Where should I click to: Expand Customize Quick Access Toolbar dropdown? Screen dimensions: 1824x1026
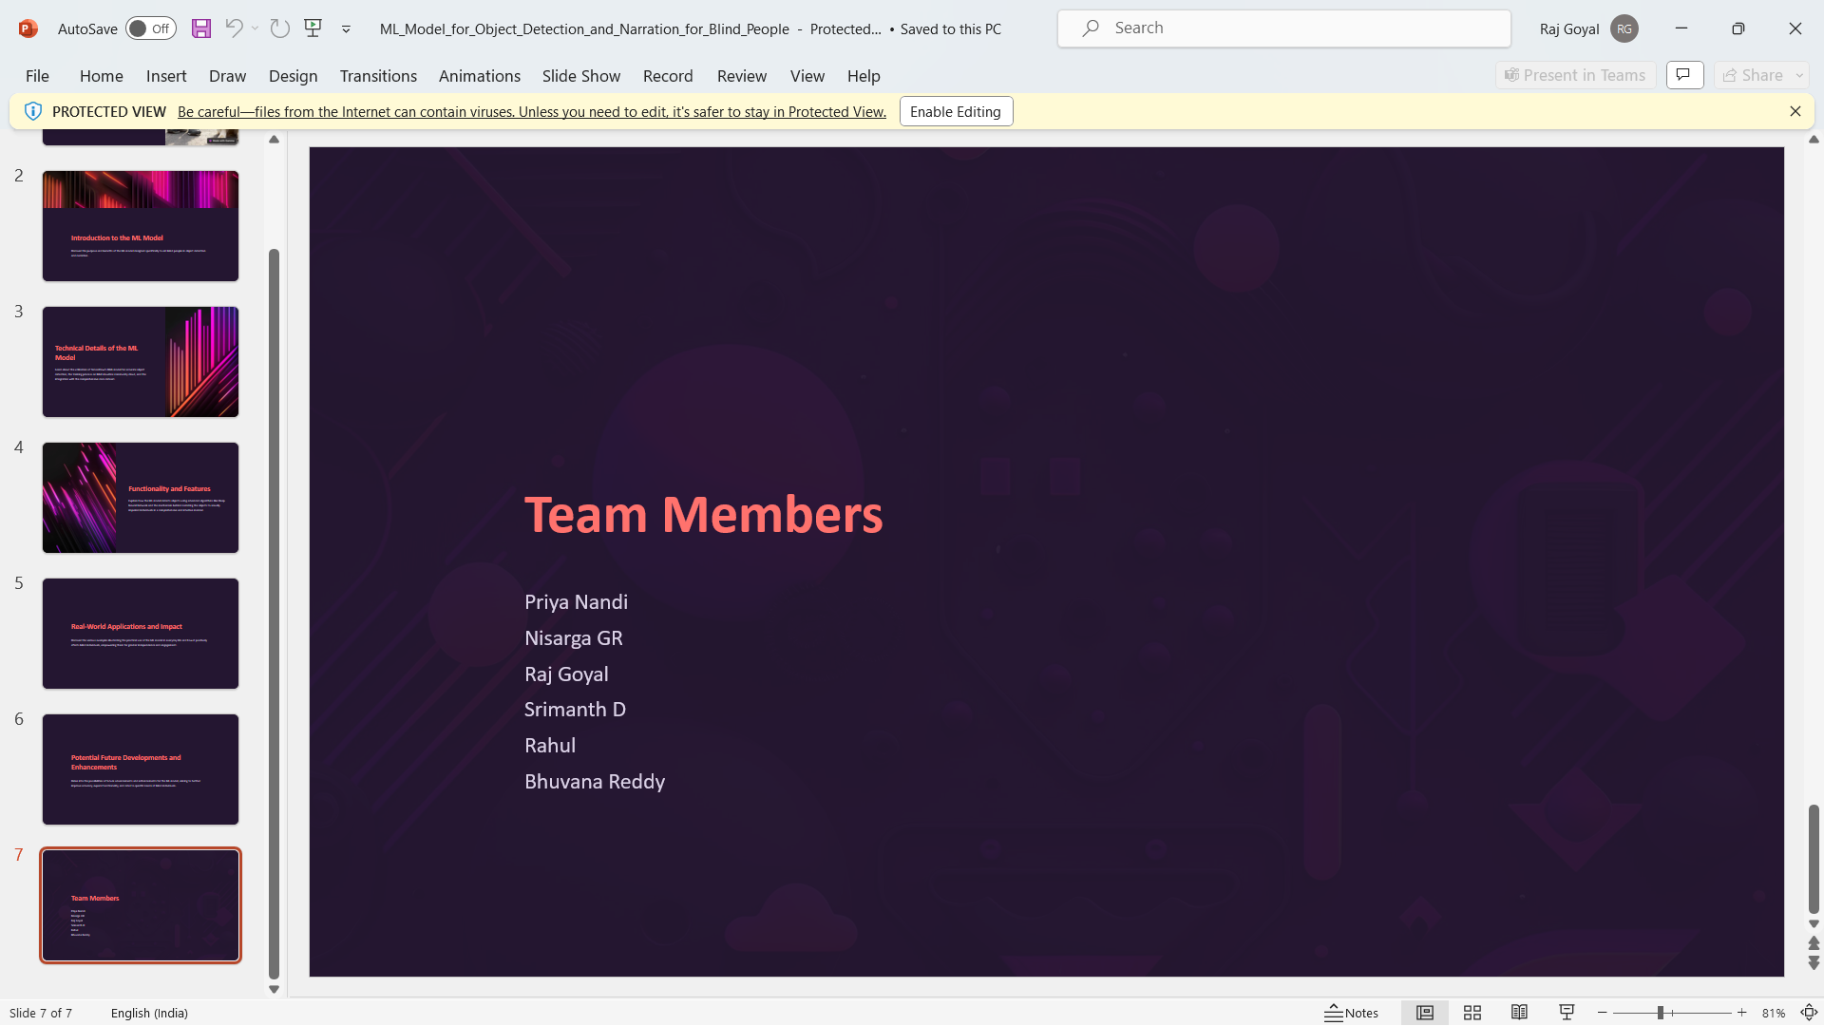(x=346, y=29)
